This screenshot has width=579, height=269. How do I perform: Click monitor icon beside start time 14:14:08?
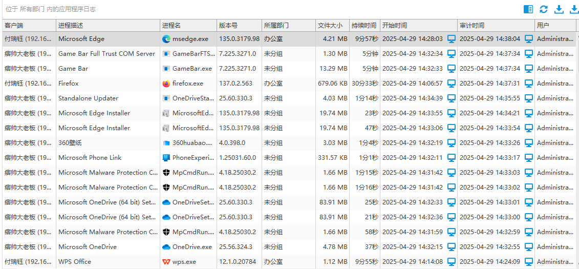click(451, 262)
